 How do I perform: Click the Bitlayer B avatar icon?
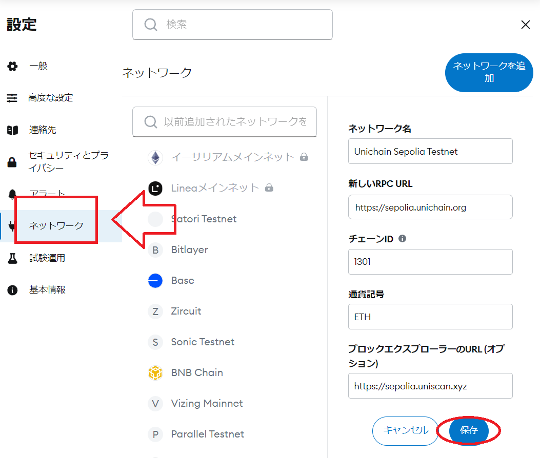point(155,250)
